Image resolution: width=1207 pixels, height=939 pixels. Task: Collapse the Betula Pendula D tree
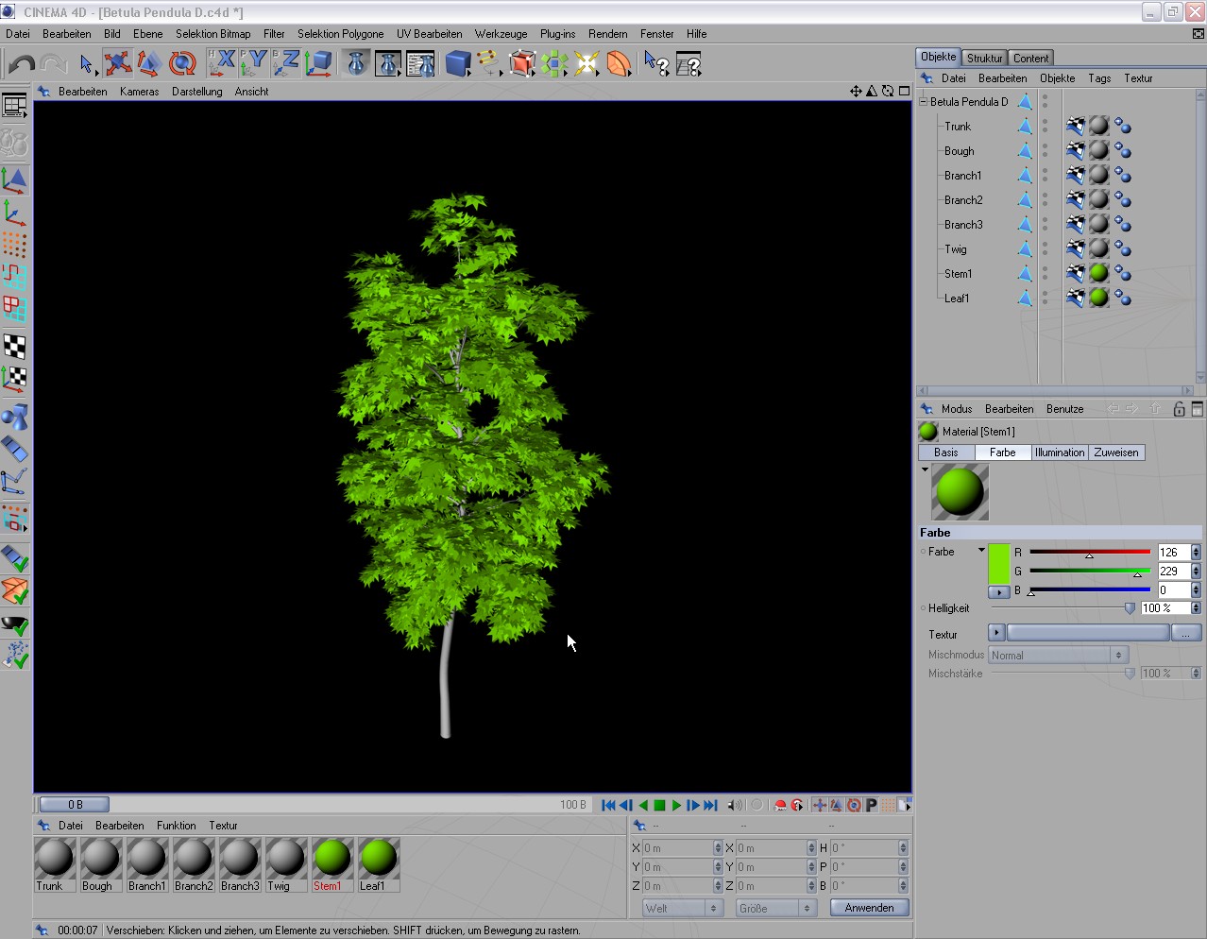(x=924, y=101)
